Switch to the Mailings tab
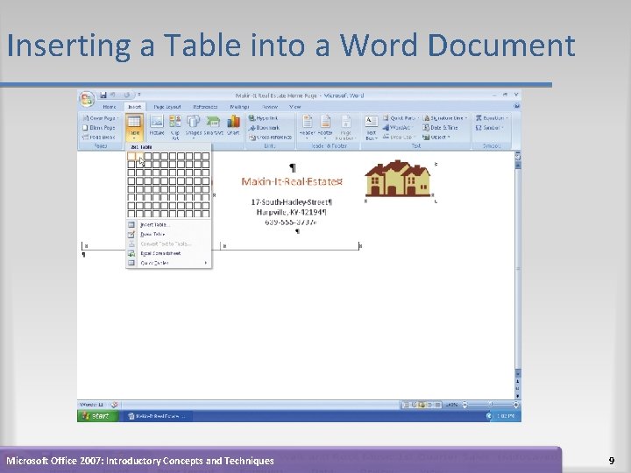This screenshot has height=473, width=631. pos(239,107)
